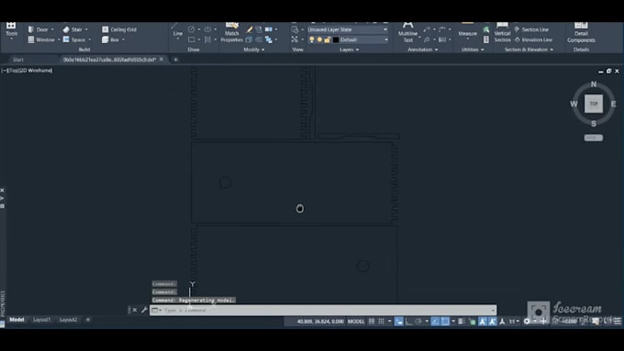Click the North marker on the ViewCube compass
The height and width of the screenshot is (351, 624).
(594, 84)
